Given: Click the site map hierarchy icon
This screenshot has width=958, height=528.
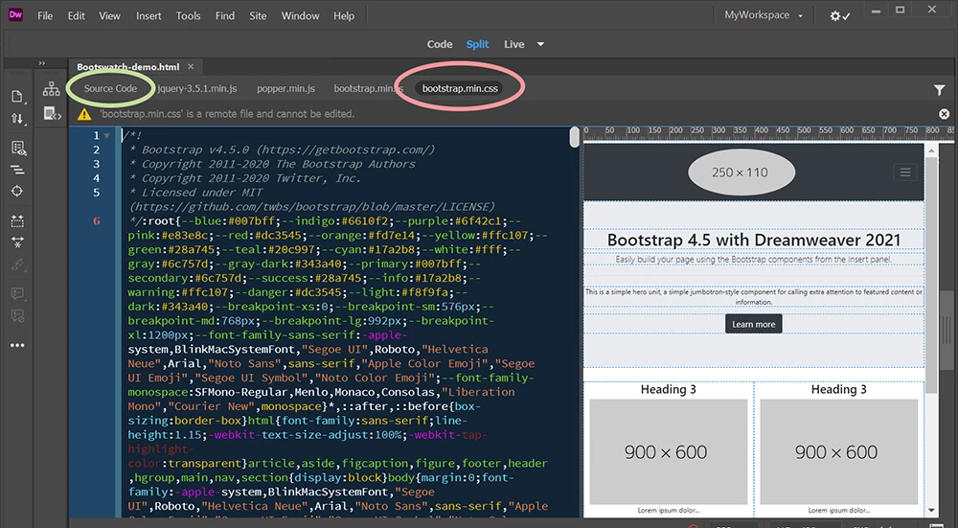Looking at the screenshot, I should click(x=52, y=89).
